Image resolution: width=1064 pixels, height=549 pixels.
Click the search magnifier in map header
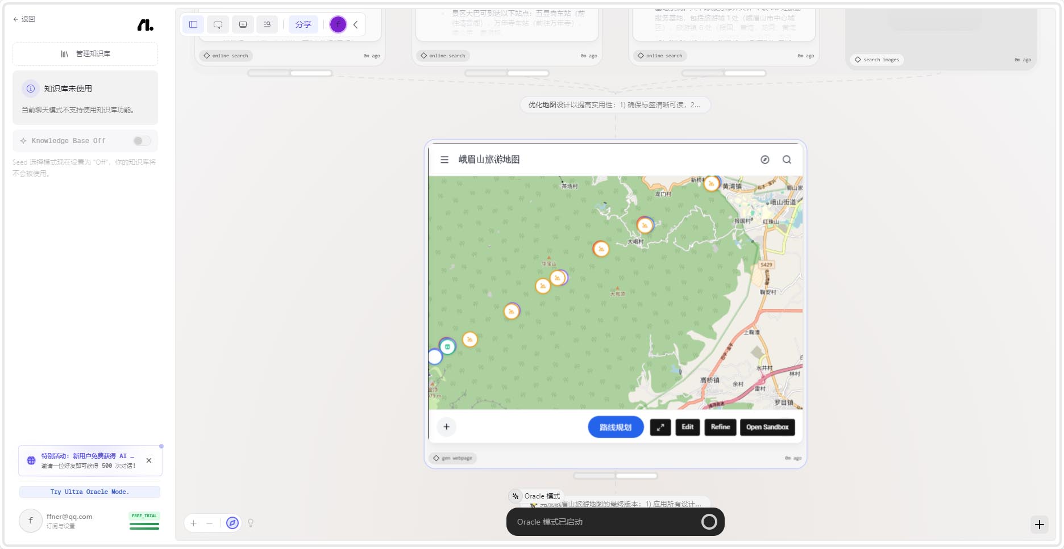click(787, 160)
